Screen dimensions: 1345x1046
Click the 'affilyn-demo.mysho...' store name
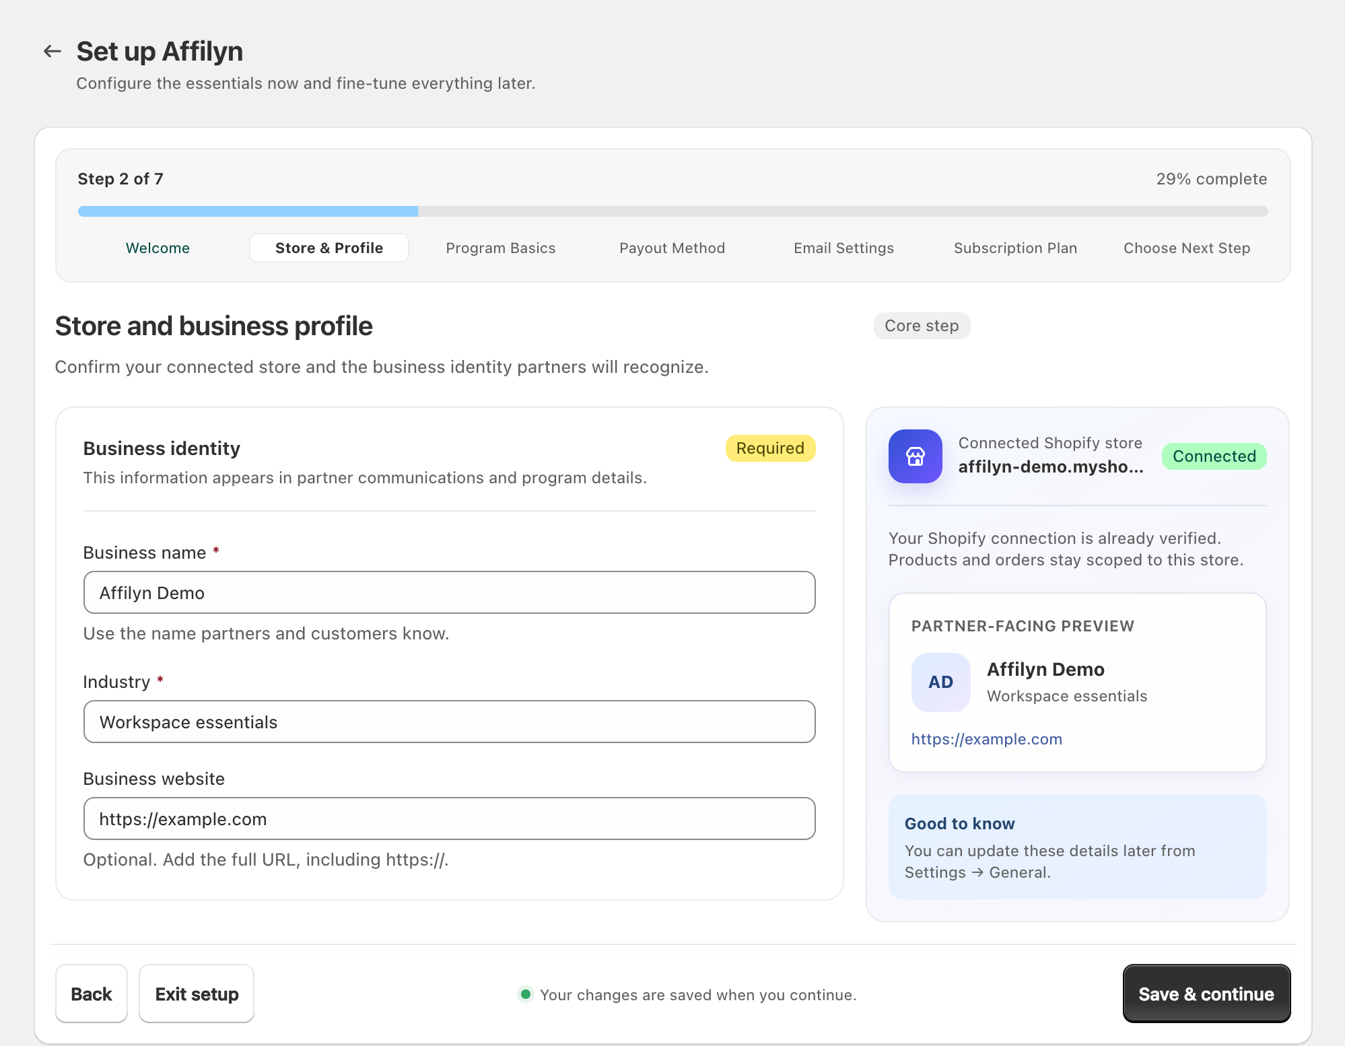click(x=1051, y=466)
